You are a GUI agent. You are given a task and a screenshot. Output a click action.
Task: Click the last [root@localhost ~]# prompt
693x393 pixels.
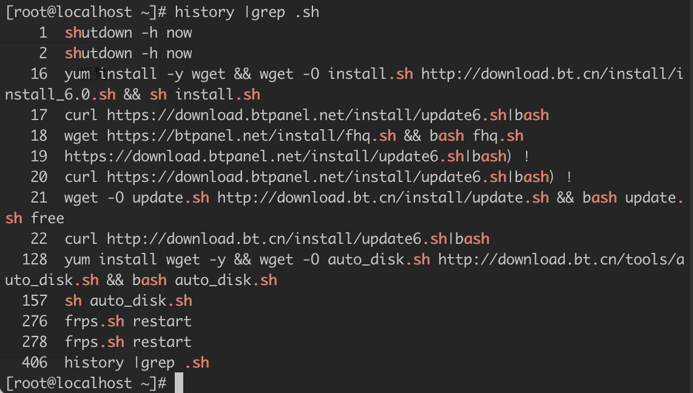(86, 383)
